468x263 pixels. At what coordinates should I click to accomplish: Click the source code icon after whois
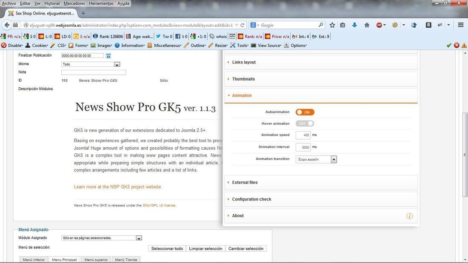click(x=232, y=37)
